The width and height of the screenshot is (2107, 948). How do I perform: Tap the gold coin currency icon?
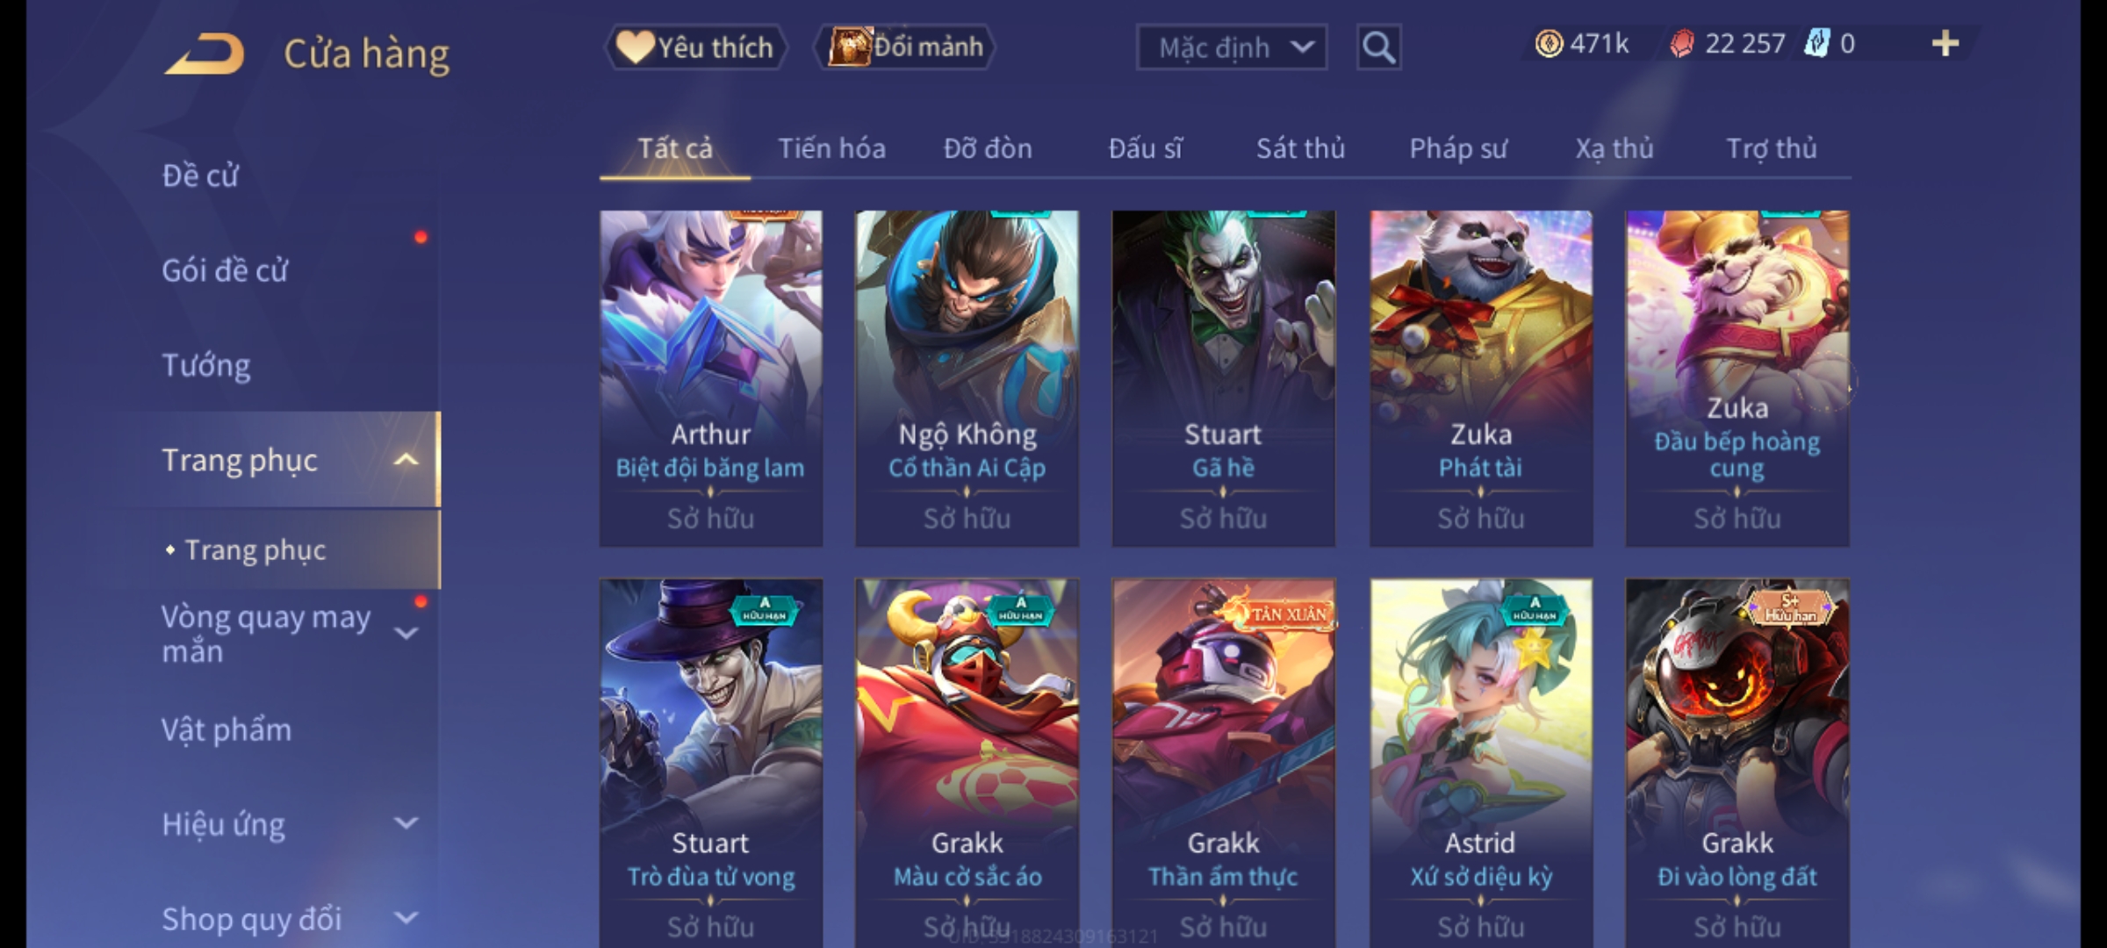1549,44
